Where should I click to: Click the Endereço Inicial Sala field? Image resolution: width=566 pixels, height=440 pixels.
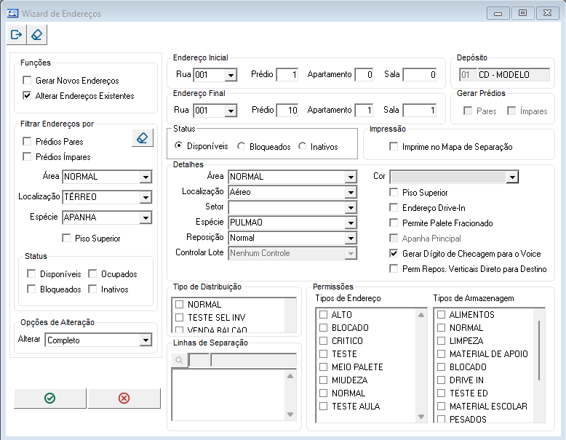pos(420,75)
